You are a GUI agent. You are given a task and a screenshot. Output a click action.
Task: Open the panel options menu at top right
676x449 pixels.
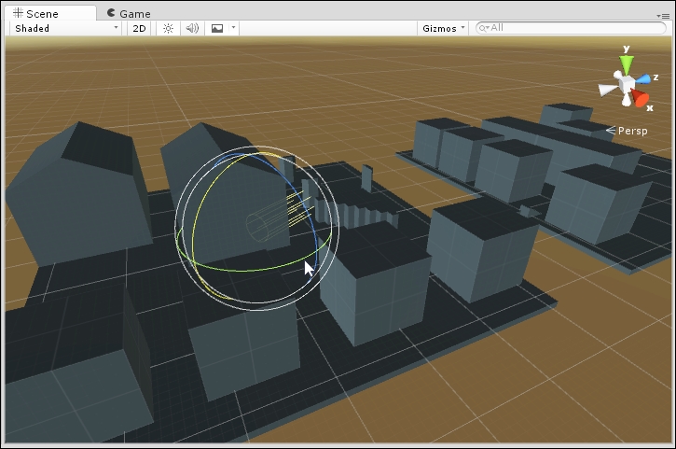tap(661, 16)
